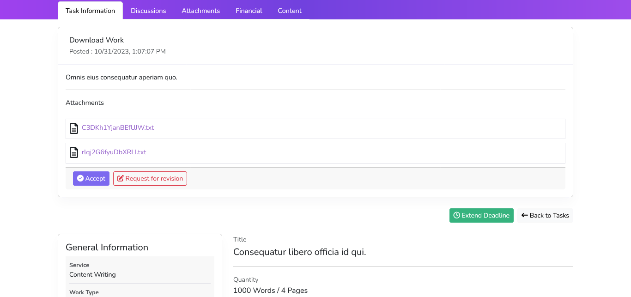This screenshot has width=631, height=297.
Task: Switch to the Discussions tab
Action: coord(148,11)
